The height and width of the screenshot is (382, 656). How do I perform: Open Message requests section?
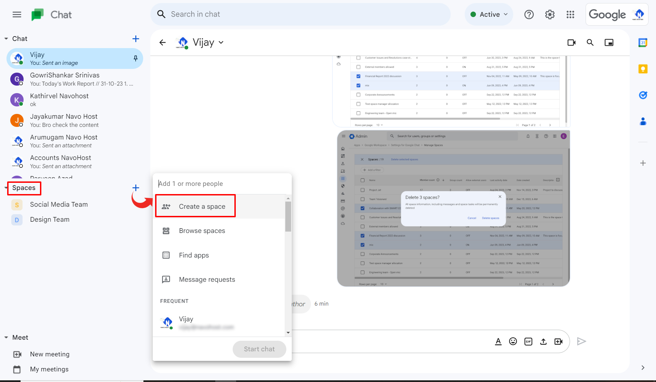pyautogui.click(x=207, y=279)
